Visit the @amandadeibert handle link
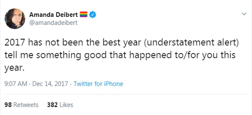Screen dimensions: 252x115 [x=53, y=23]
